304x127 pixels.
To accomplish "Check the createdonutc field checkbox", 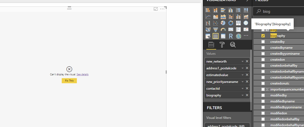I will (263, 83).
